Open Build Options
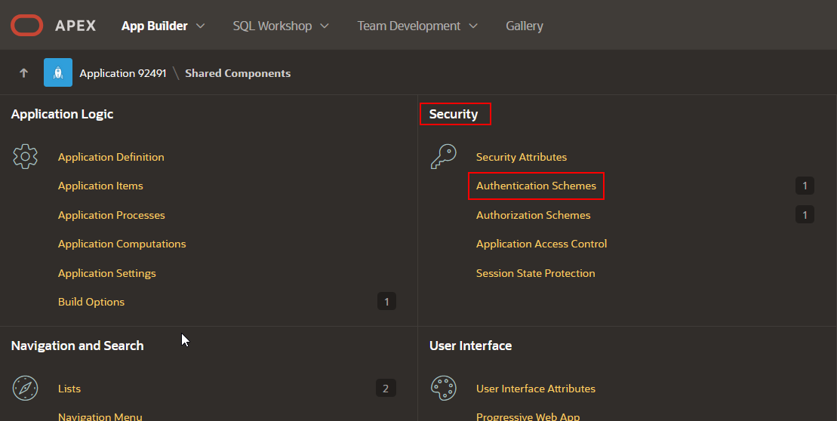The height and width of the screenshot is (421, 837). [91, 302]
